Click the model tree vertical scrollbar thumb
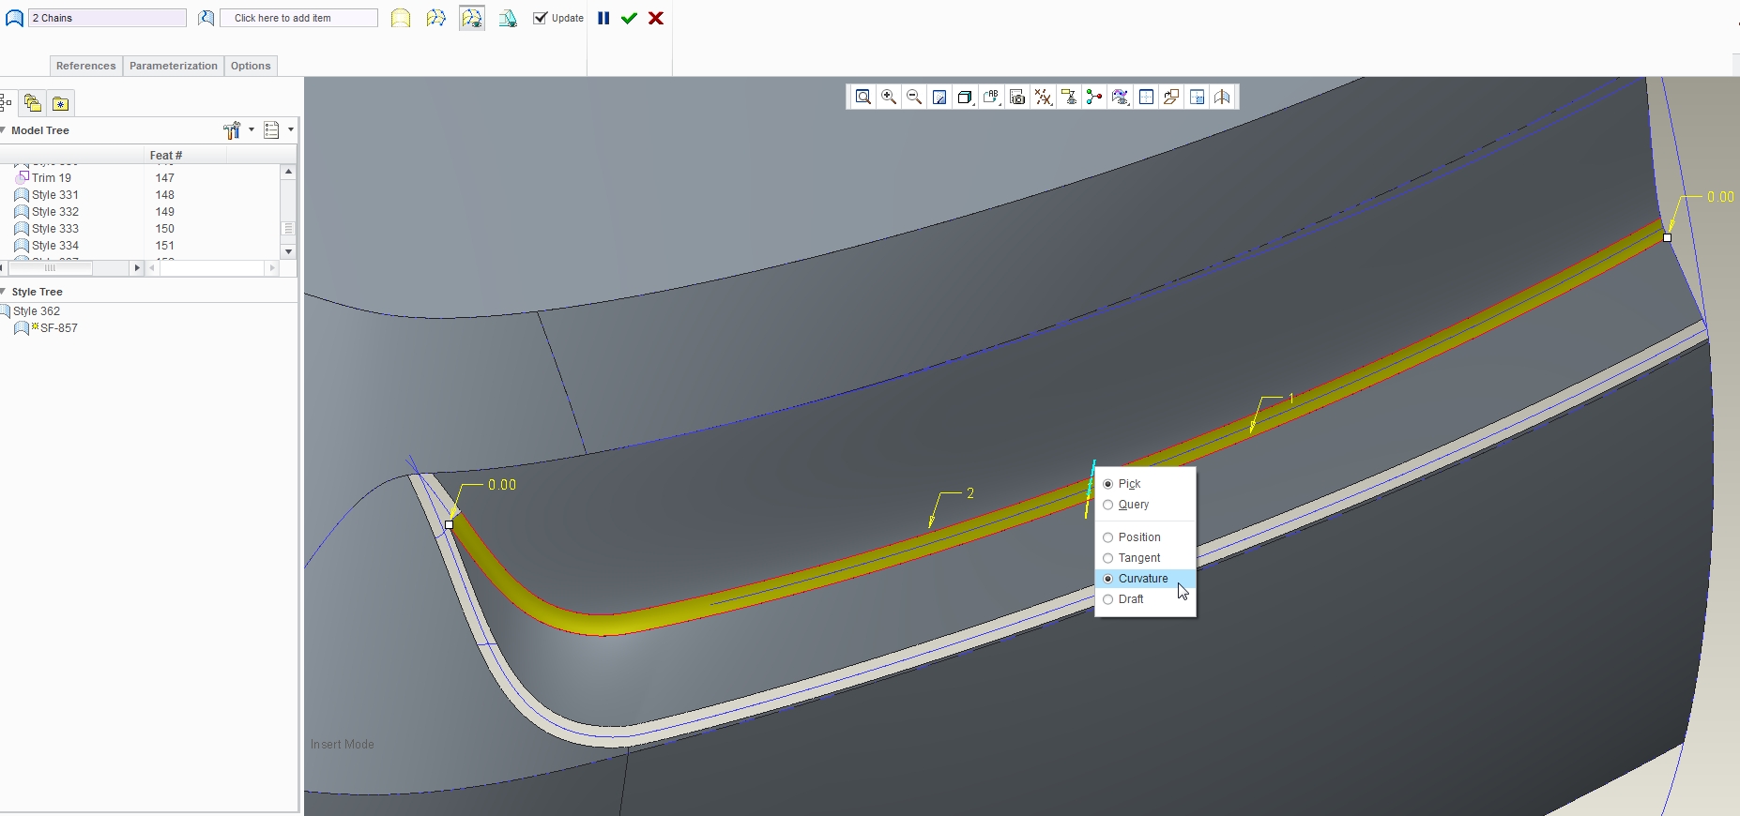Screen dimensions: 1740x816 point(288,228)
